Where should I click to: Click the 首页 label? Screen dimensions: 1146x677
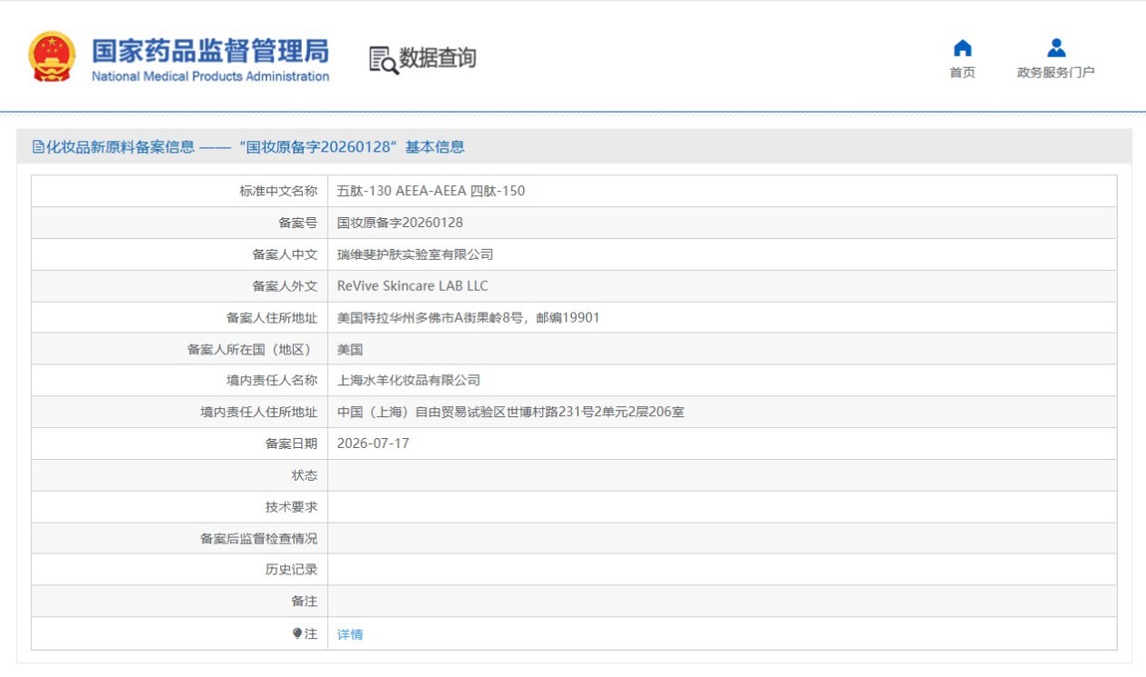pos(962,73)
